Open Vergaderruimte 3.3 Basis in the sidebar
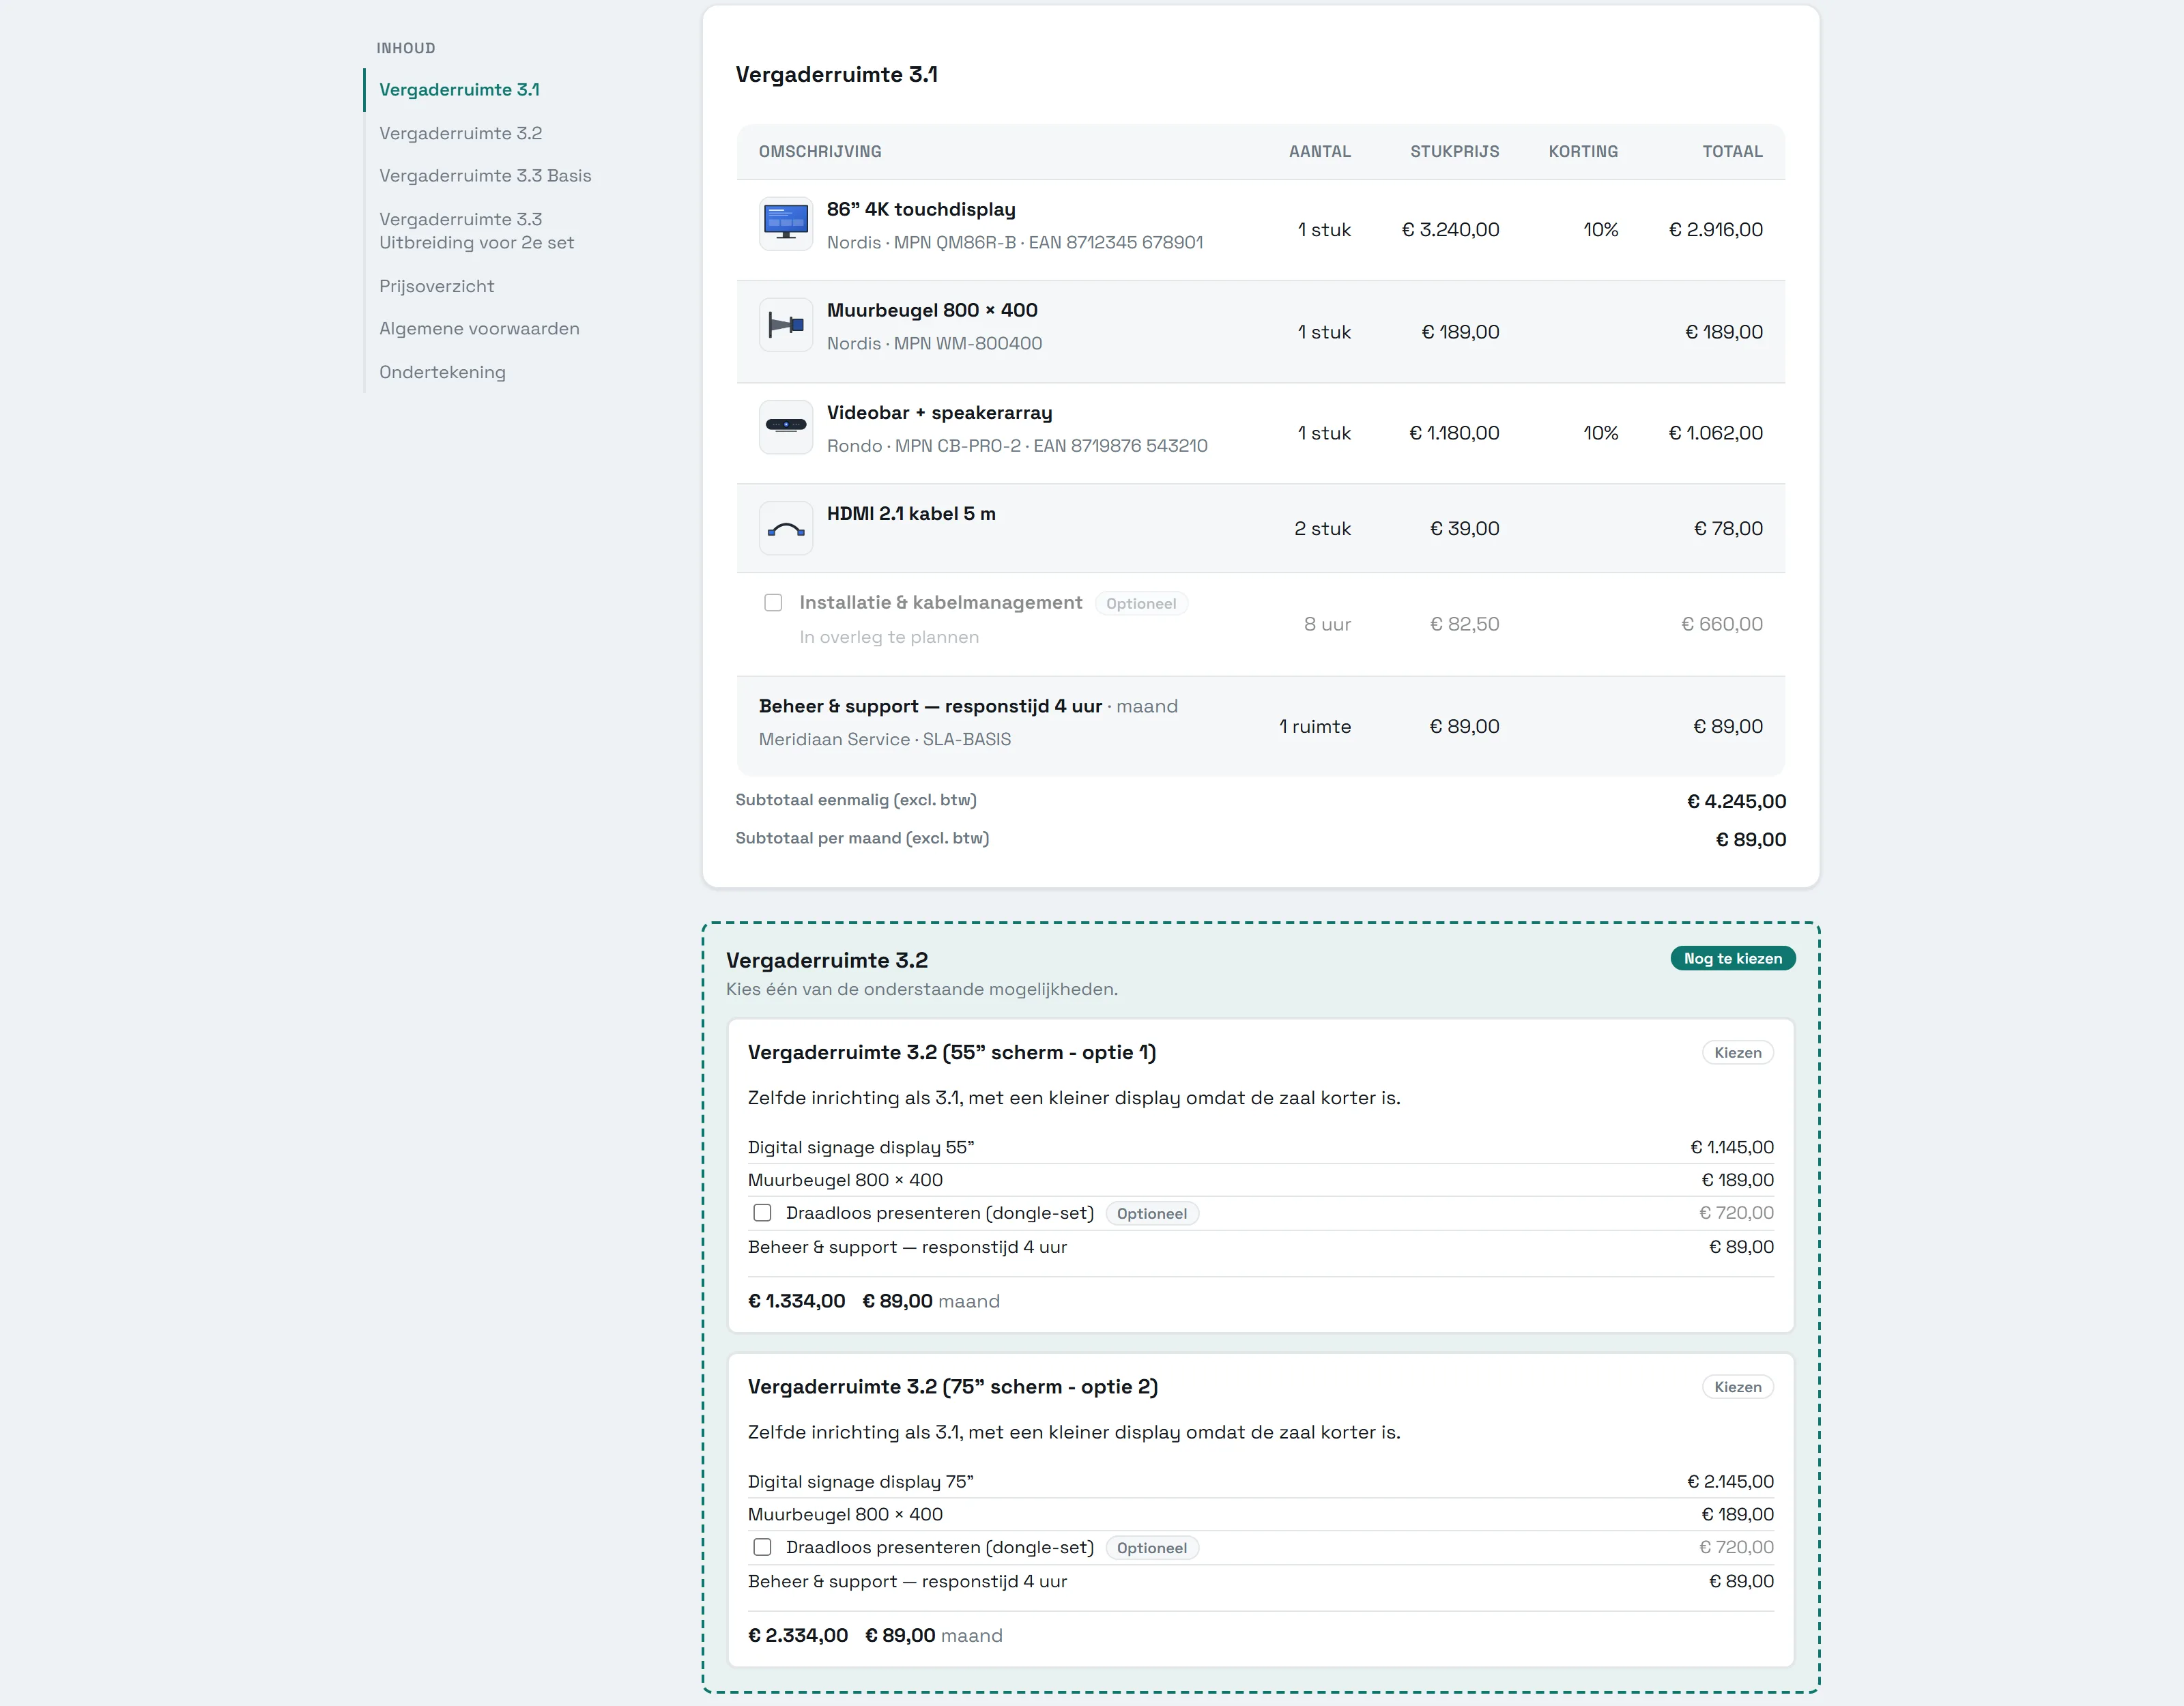2184x1706 pixels. pos(485,176)
